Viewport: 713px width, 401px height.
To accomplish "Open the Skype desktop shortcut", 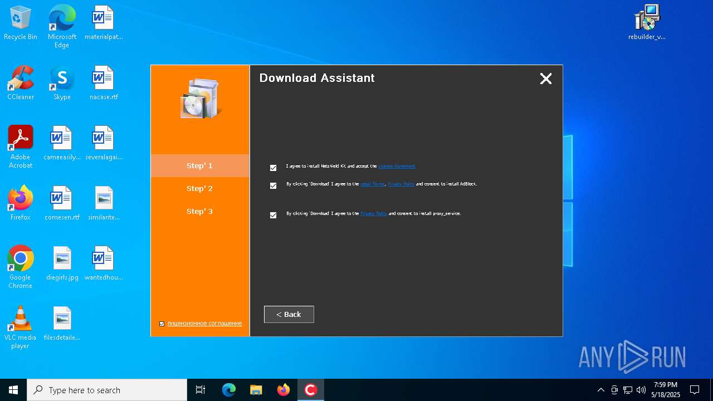I will pos(62,84).
